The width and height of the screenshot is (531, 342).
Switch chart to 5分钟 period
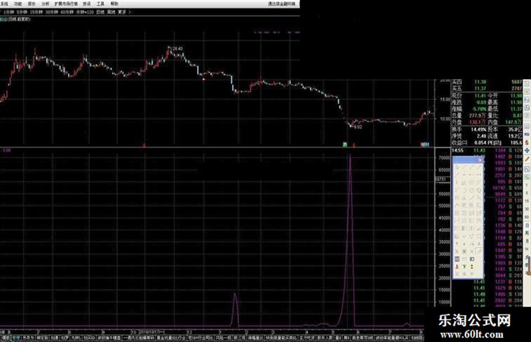22,12
